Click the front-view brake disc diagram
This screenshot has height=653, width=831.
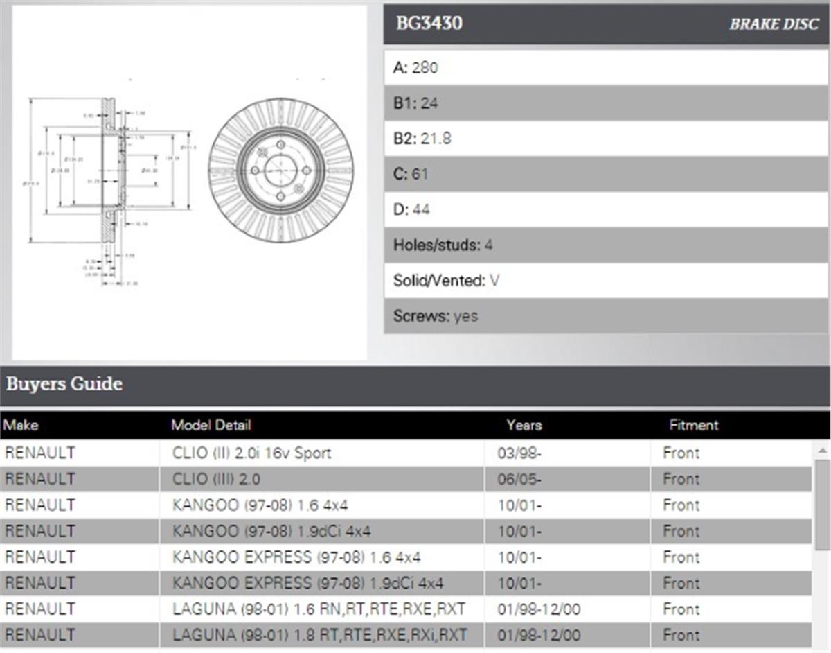280,170
